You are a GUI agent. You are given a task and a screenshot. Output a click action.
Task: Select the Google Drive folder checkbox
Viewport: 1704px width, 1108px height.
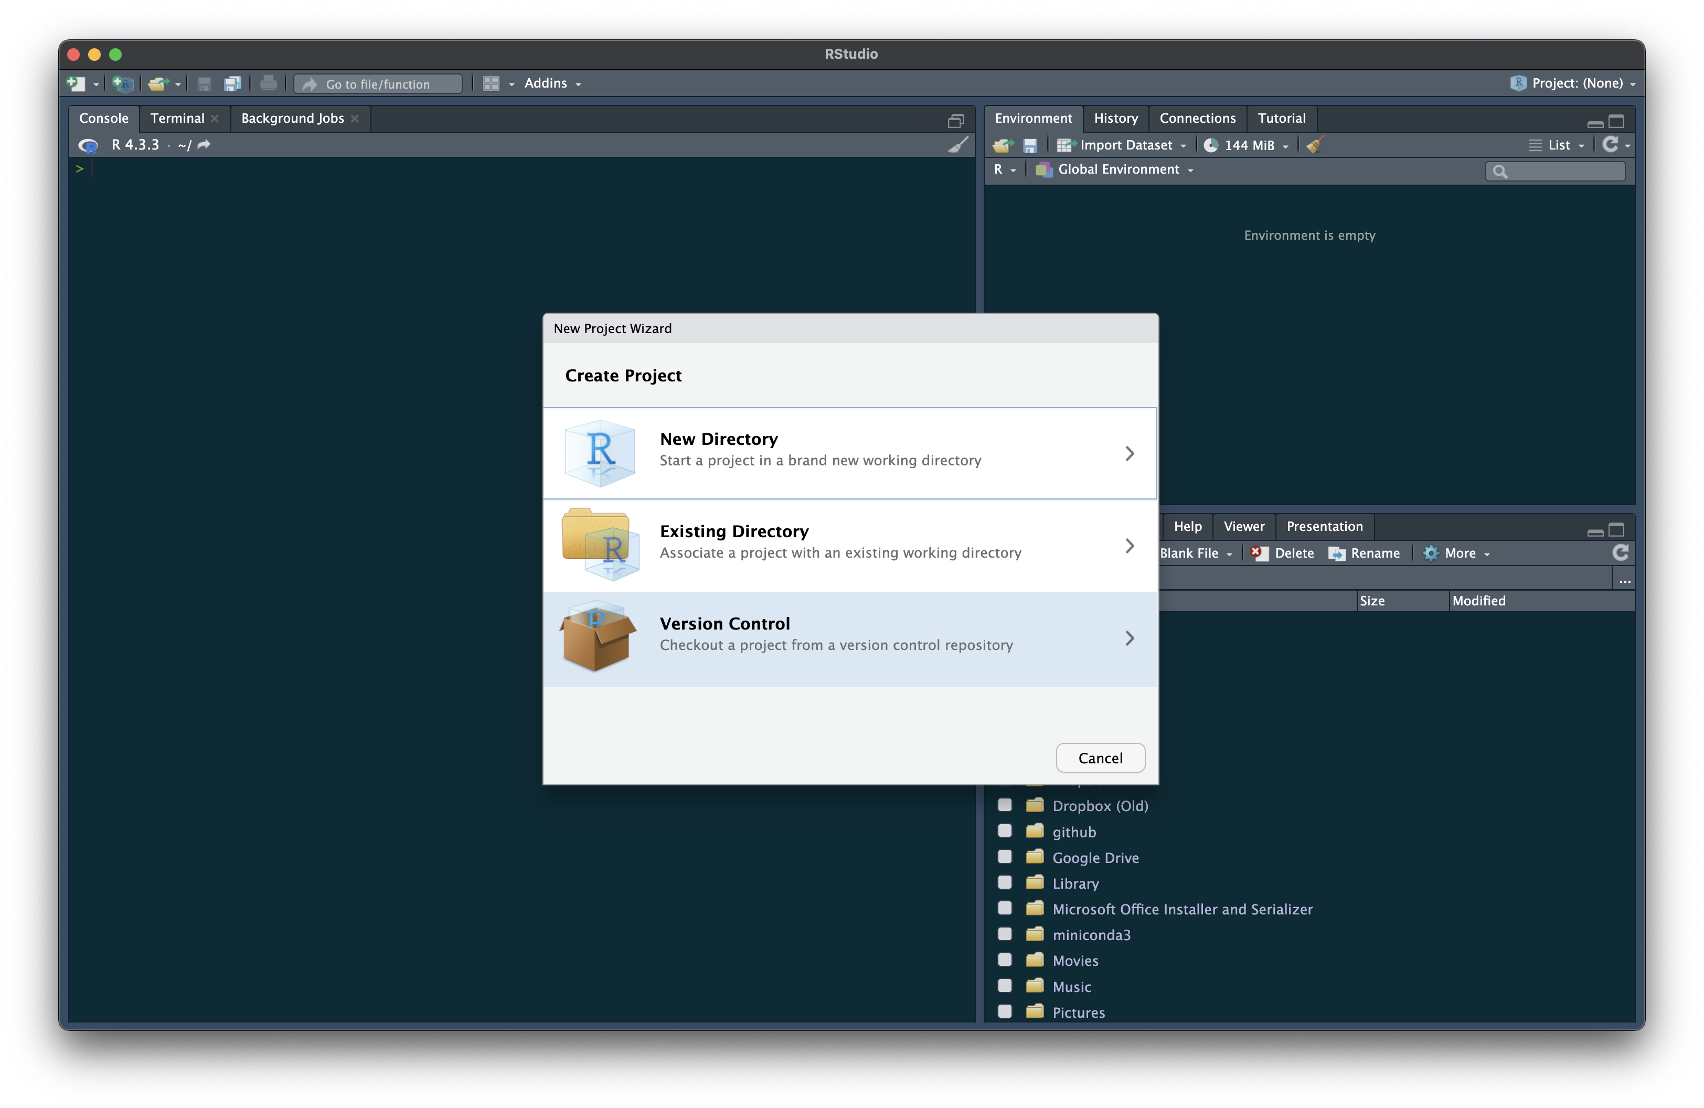pyautogui.click(x=1005, y=857)
